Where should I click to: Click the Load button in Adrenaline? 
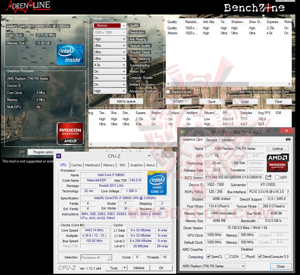coord(245,101)
